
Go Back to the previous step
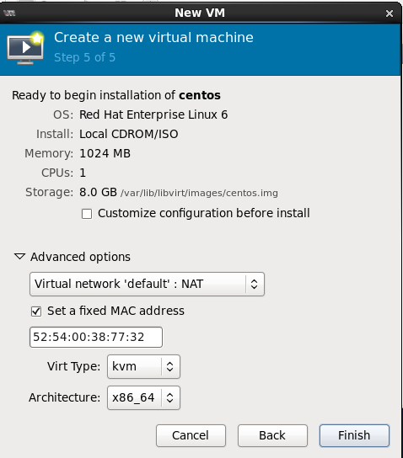point(272,435)
